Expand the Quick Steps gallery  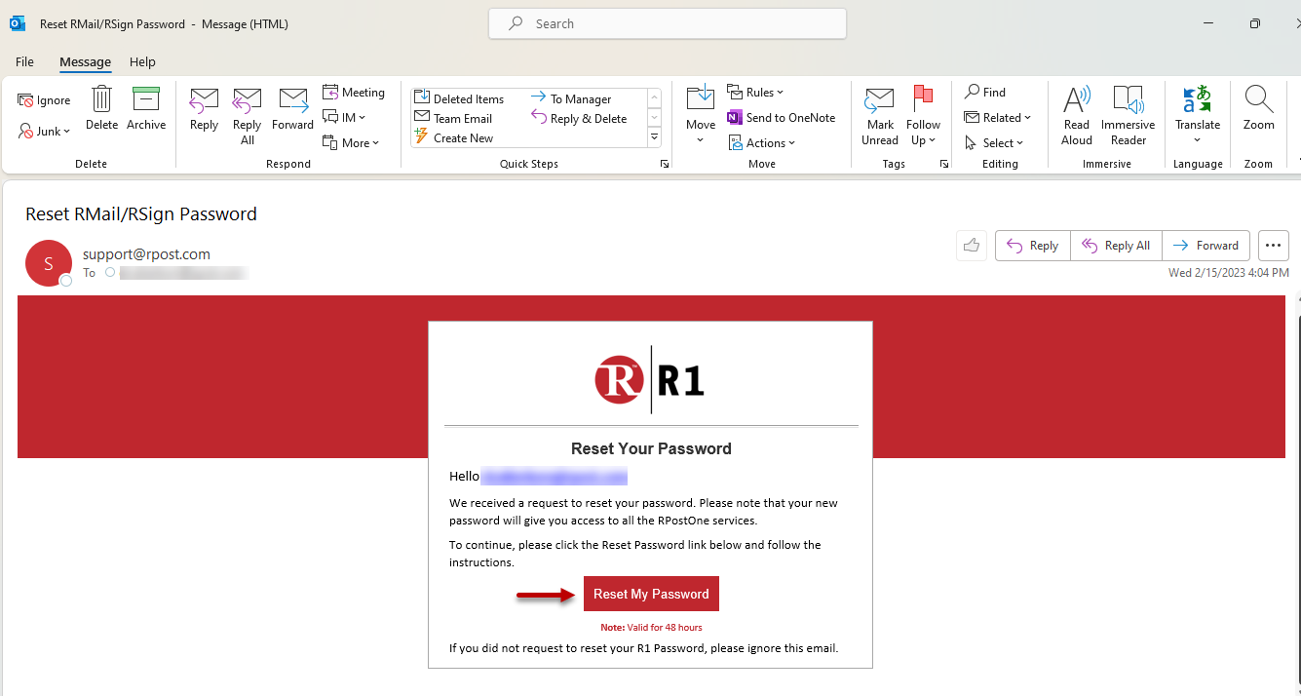click(655, 137)
